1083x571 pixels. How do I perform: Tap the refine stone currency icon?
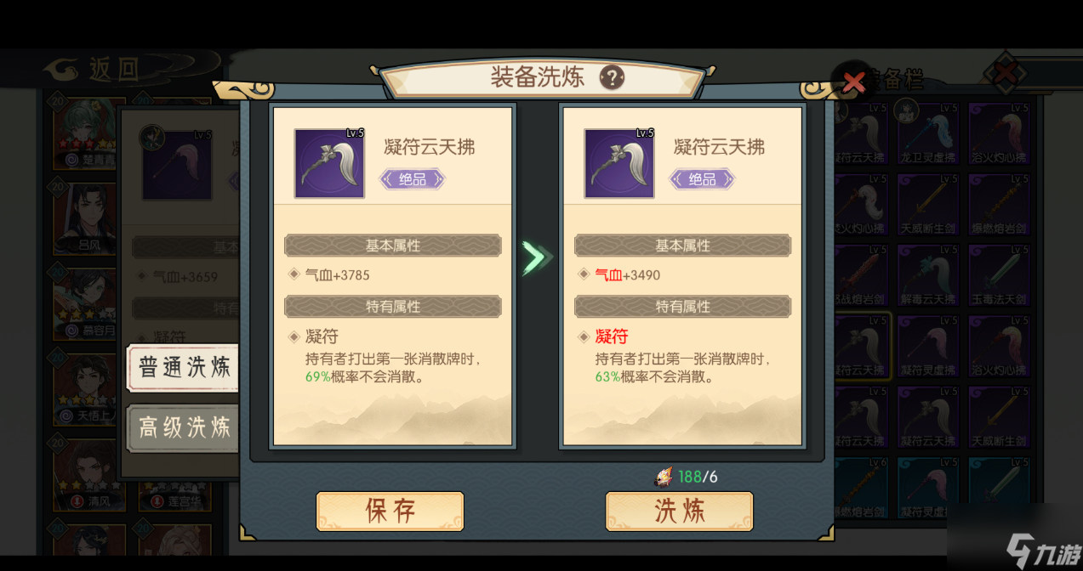(x=664, y=477)
